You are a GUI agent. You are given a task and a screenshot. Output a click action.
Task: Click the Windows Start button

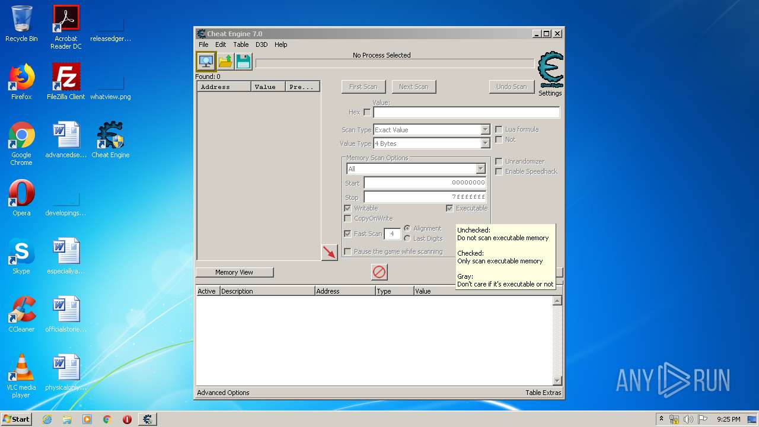click(17, 419)
